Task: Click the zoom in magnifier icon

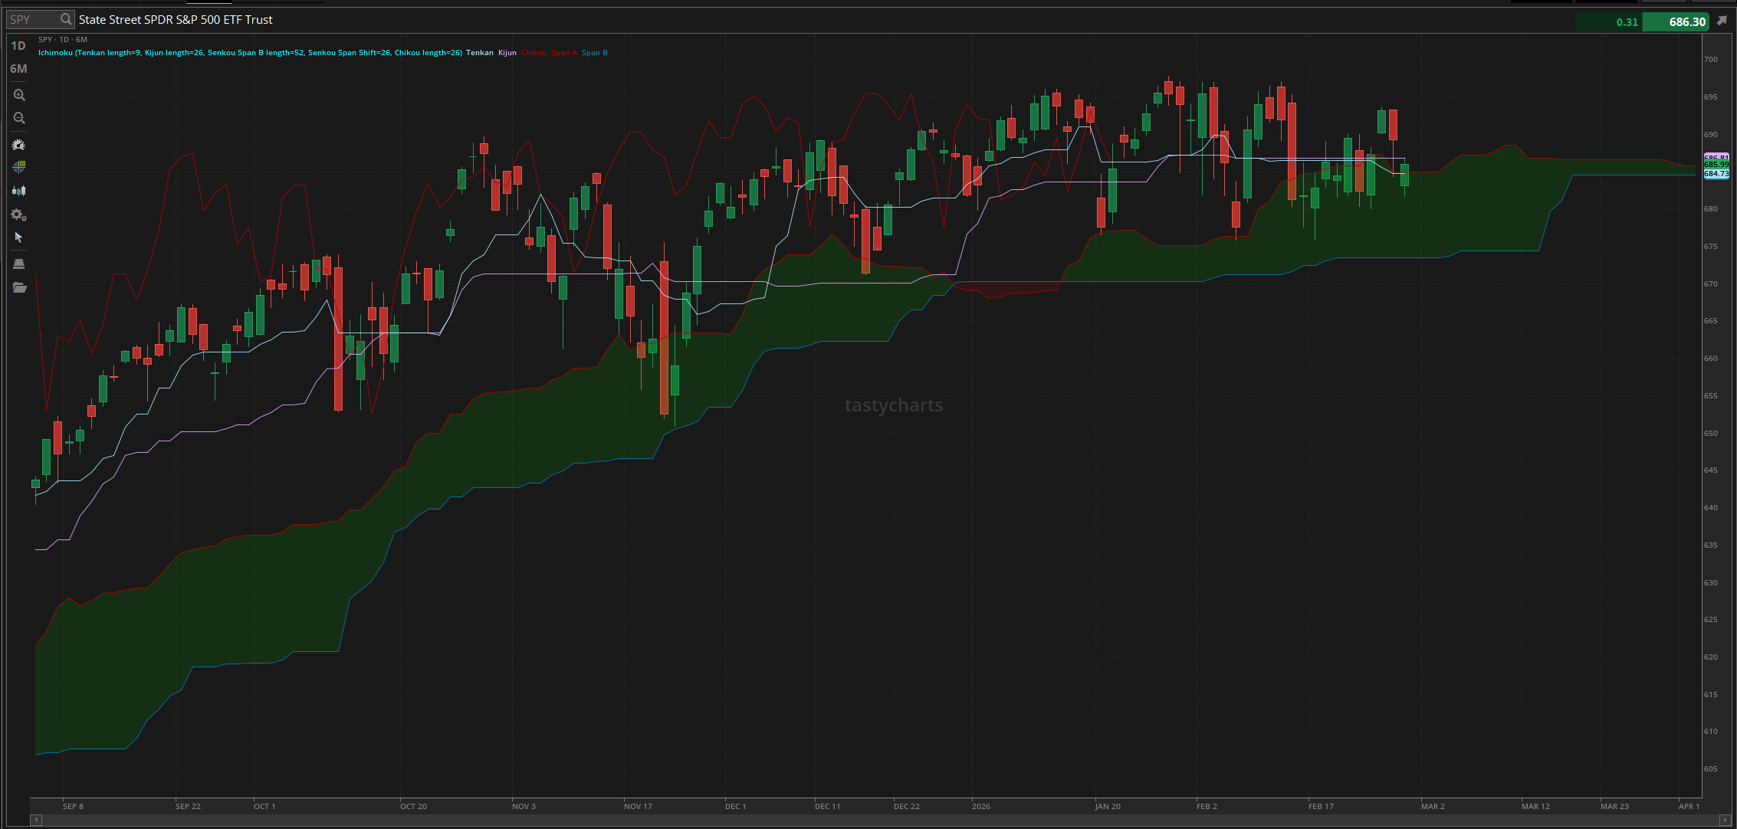Action: pos(19,95)
